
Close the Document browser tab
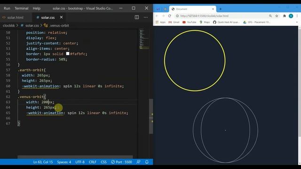(x=213, y=9)
